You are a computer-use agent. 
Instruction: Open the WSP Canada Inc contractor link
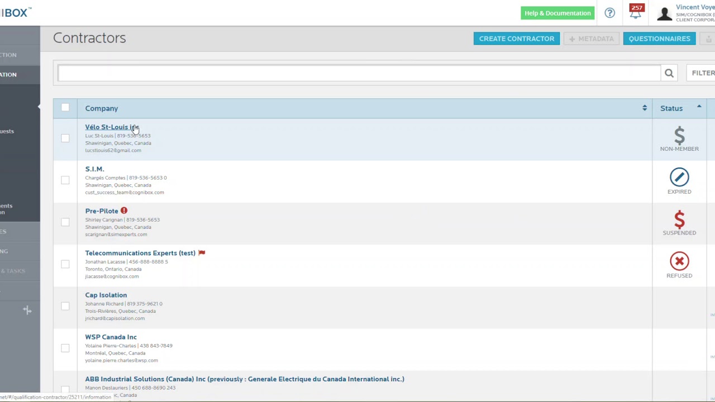click(111, 337)
